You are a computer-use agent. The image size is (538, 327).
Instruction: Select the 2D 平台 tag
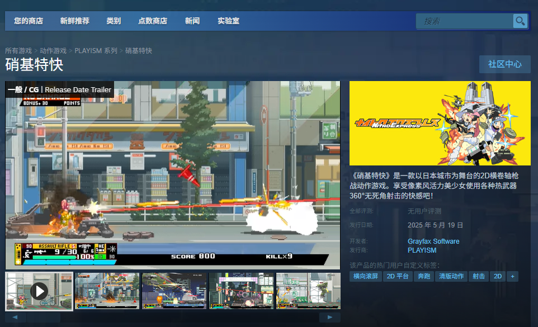[x=398, y=276]
